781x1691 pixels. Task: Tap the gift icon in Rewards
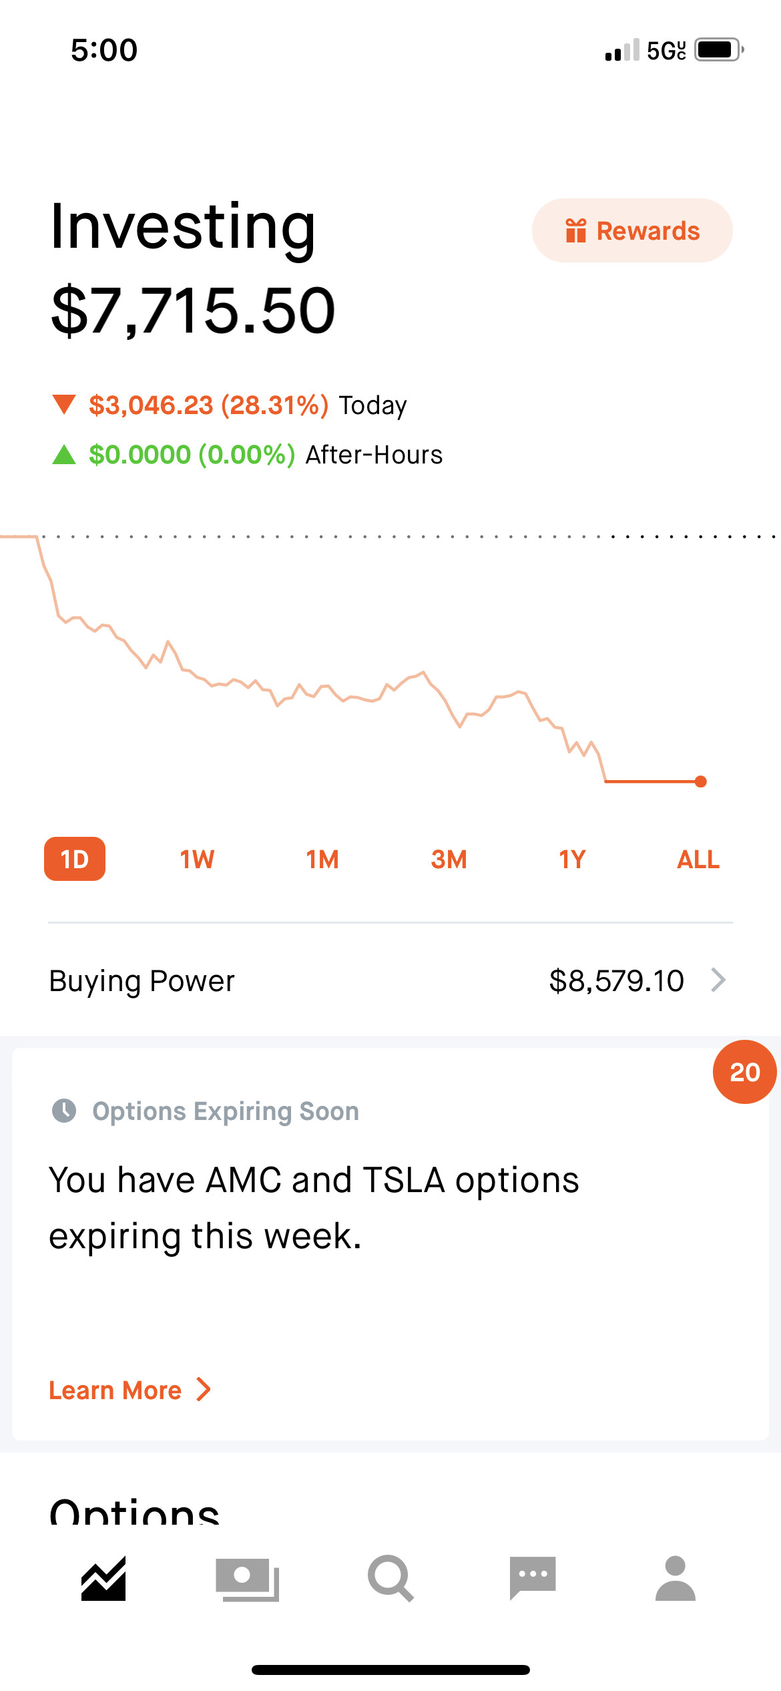tap(575, 230)
